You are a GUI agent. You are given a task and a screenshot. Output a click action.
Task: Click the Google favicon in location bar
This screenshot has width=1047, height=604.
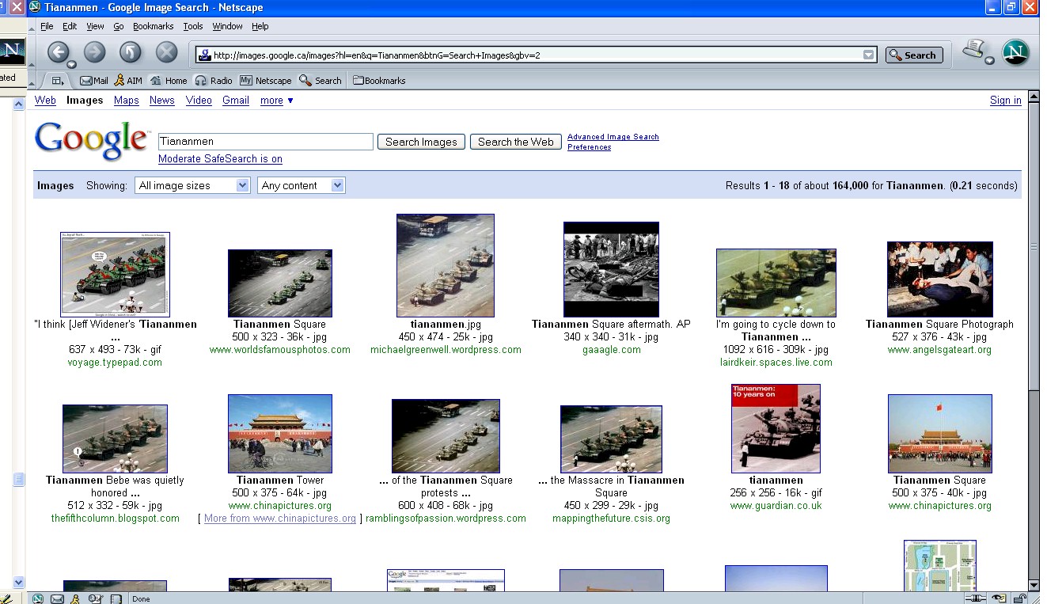[204, 55]
